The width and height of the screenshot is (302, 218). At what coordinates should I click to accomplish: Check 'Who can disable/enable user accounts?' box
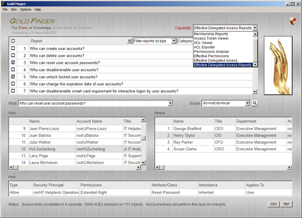pyautogui.click(x=13, y=70)
